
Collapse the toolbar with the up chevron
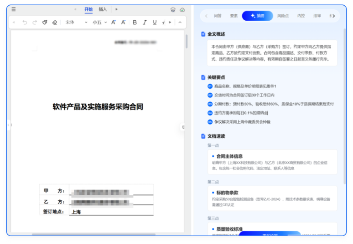180,22
